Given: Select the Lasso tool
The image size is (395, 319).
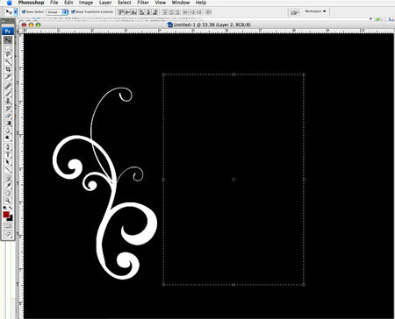Looking at the screenshot, I should pyautogui.click(x=8, y=54).
